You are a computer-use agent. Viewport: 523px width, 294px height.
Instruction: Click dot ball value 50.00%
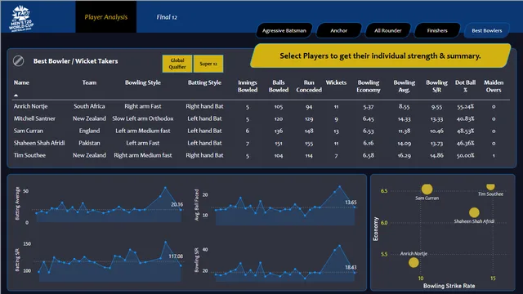tap(465, 156)
